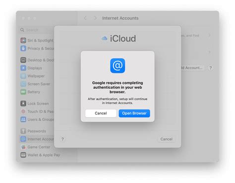The height and width of the screenshot is (183, 235).
Task: Open Touch ID & Password sidebar icon
Action: coord(23,112)
